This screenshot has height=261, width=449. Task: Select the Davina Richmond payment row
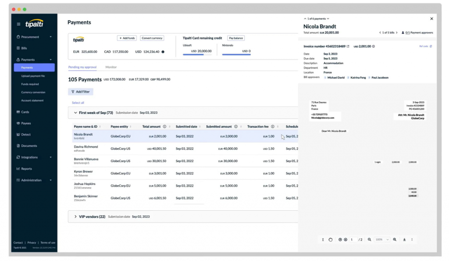pos(185,149)
